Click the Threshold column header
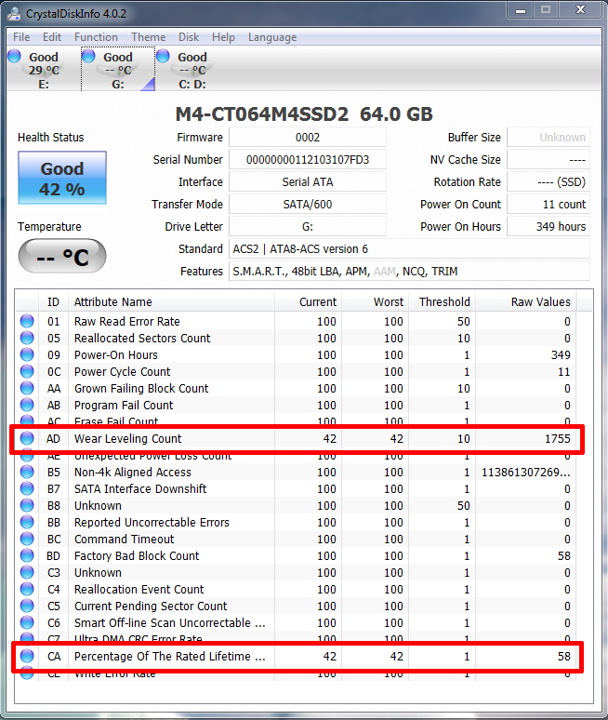Viewport: 608px width, 720px height. [443, 301]
